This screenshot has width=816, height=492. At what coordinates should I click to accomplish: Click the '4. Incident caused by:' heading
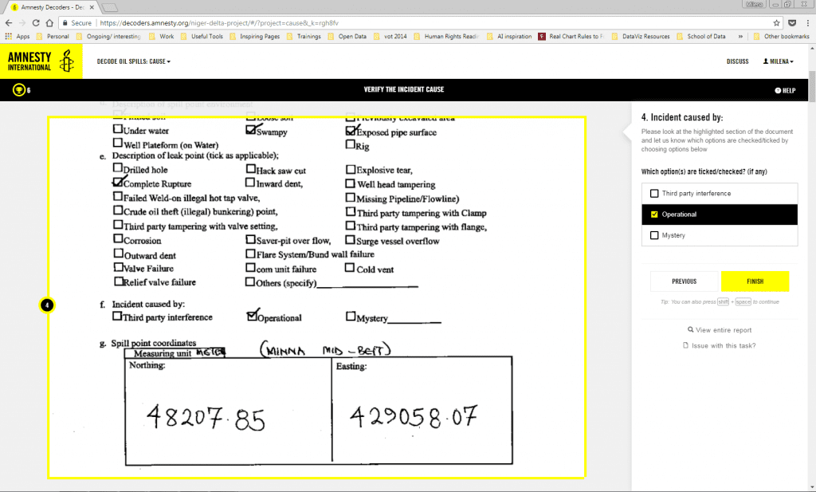click(682, 118)
